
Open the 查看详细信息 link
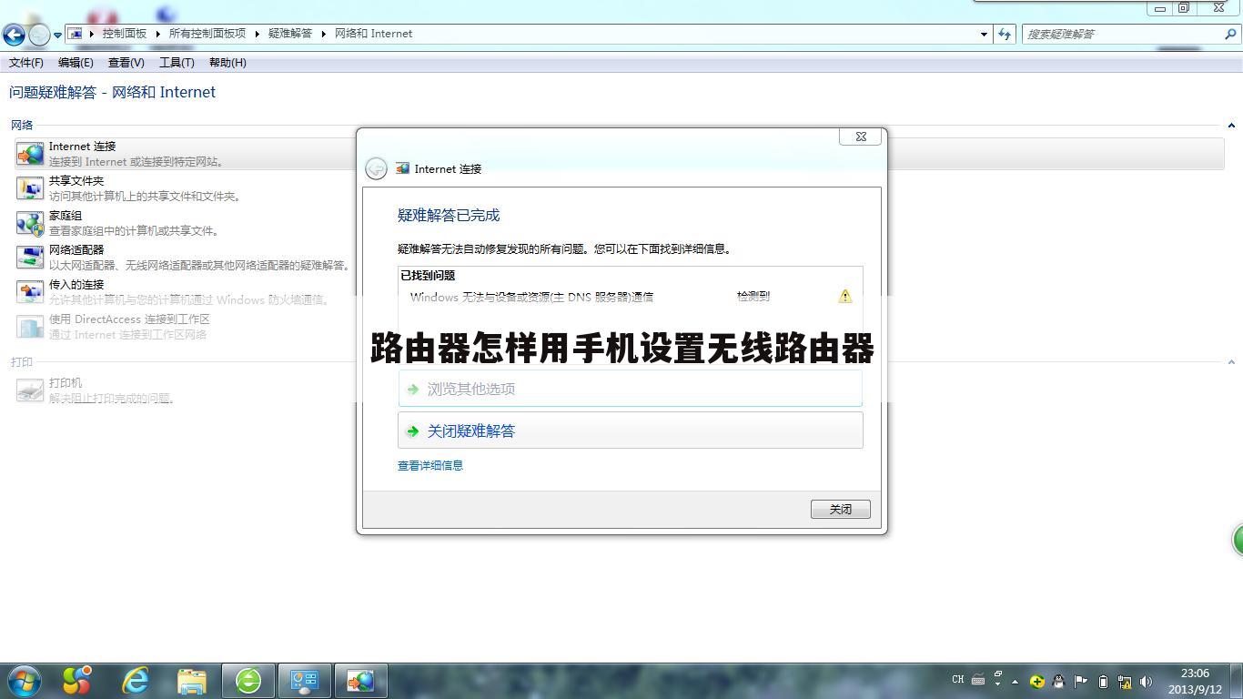tap(429, 465)
